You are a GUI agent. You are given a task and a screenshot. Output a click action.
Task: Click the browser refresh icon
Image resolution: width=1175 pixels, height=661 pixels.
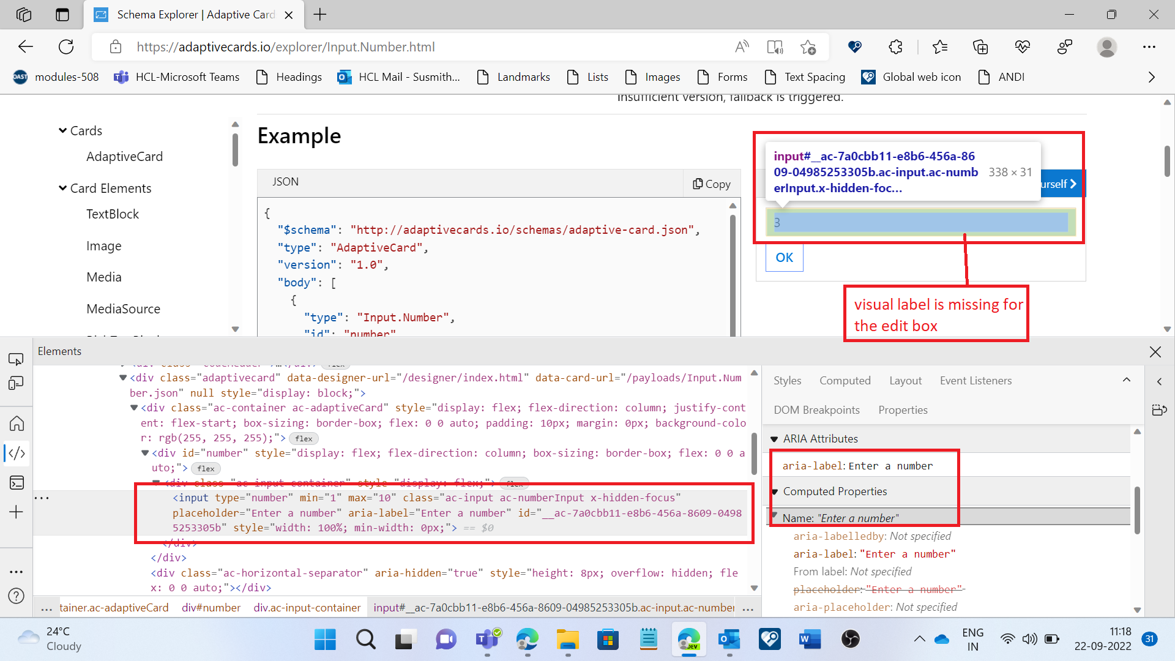(x=66, y=47)
